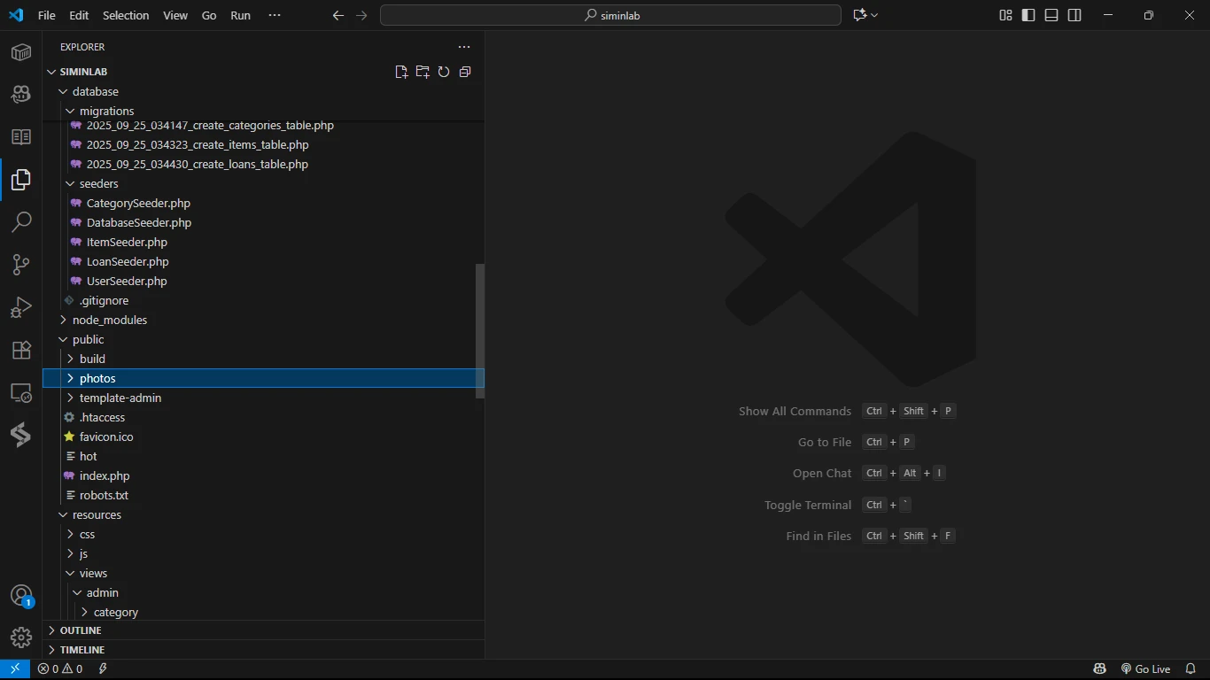Click the New File icon in explorer
Viewport: 1210px width, 680px height.
click(401, 72)
